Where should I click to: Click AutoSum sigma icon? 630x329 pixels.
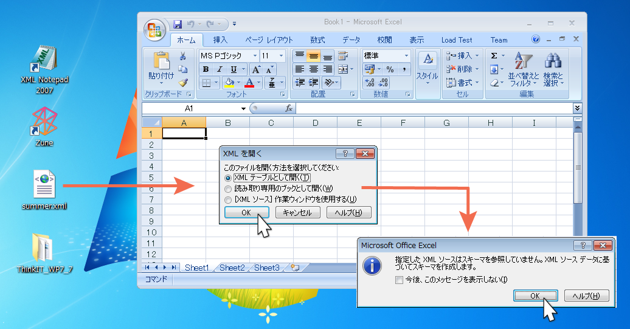(x=494, y=56)
